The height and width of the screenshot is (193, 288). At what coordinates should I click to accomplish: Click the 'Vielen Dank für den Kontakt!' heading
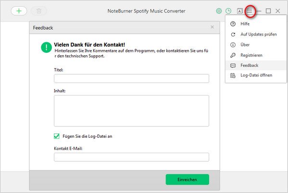89,45
